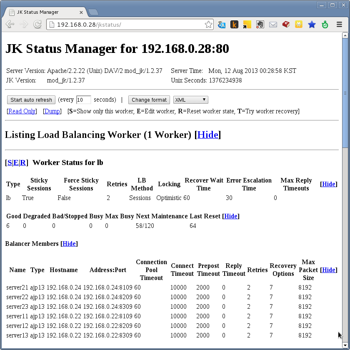Bookmark this page with the star icon
This screenshot has width=350, height=350.
[x=208, y=25]
